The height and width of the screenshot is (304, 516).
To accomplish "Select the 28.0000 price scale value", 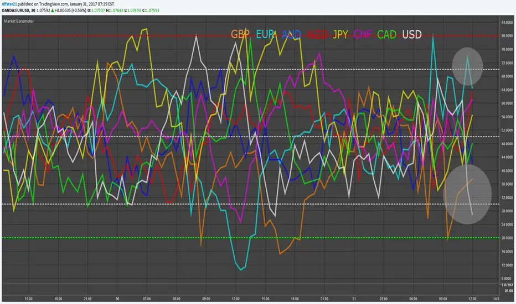I will click(507, 211).
